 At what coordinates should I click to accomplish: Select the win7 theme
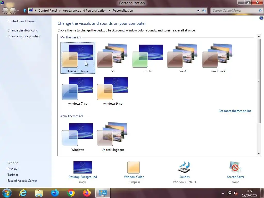point(183,58)
